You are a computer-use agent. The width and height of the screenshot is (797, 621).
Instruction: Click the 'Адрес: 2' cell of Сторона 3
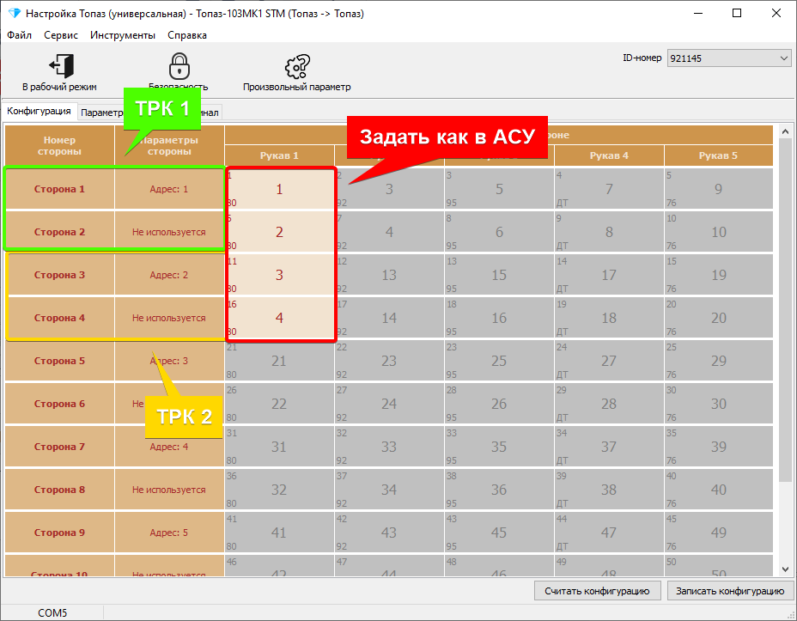point(169,275)
